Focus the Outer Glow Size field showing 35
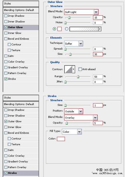 point(98,54)
